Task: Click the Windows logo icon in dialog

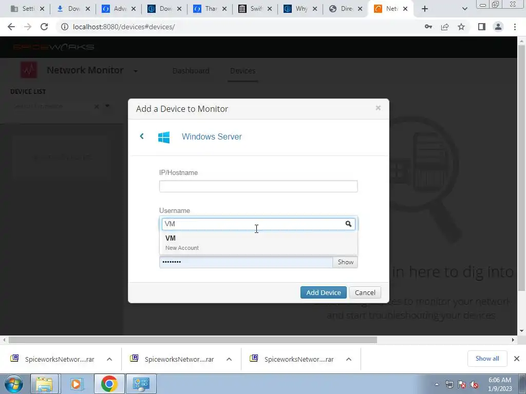Action: [164, 137]
